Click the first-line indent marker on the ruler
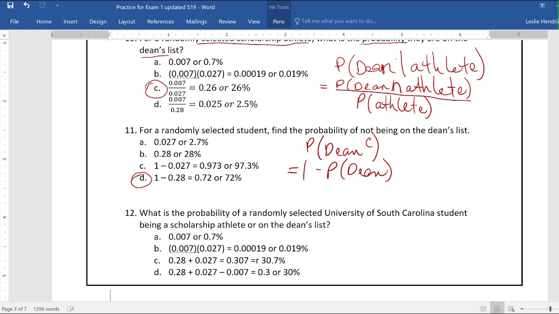Viewport: 559px width, 314px height. tap(110, 32)
